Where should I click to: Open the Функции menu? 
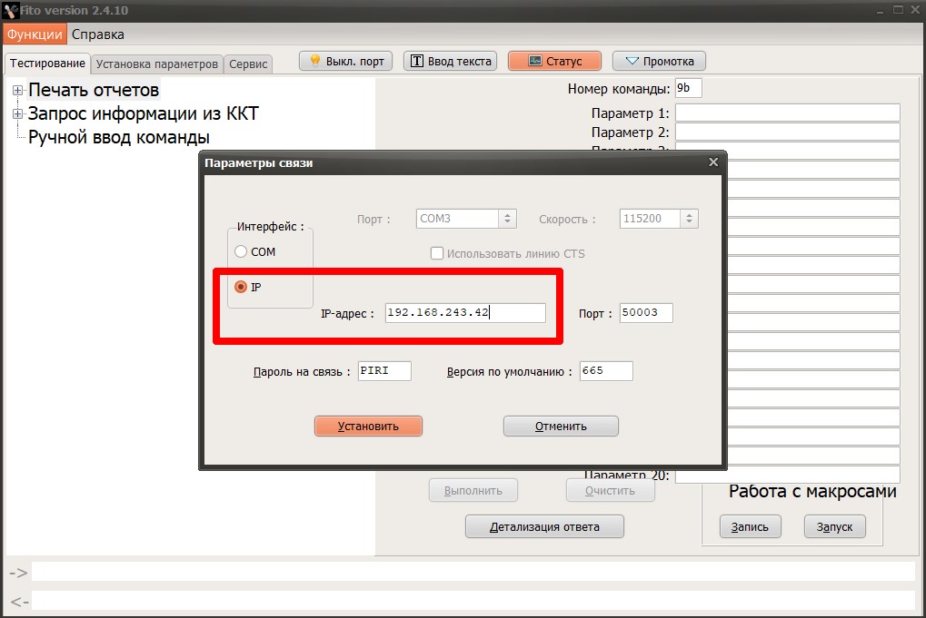coord(34,34)
